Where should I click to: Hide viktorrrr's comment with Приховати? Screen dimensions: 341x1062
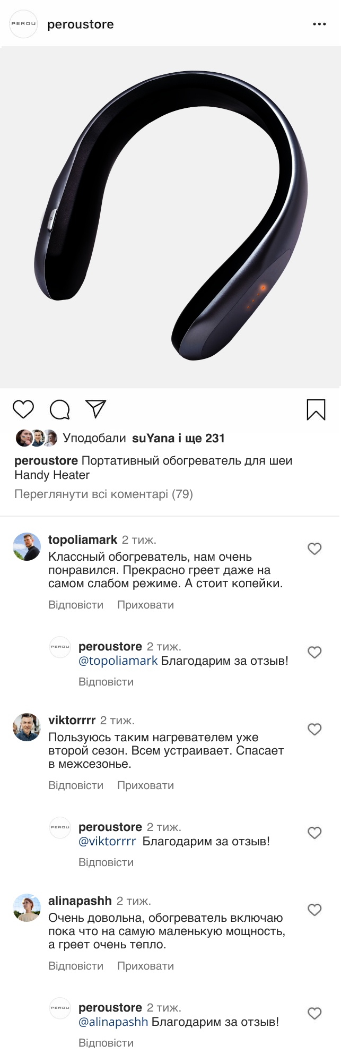pyautogui.click(x=145, y=785)
